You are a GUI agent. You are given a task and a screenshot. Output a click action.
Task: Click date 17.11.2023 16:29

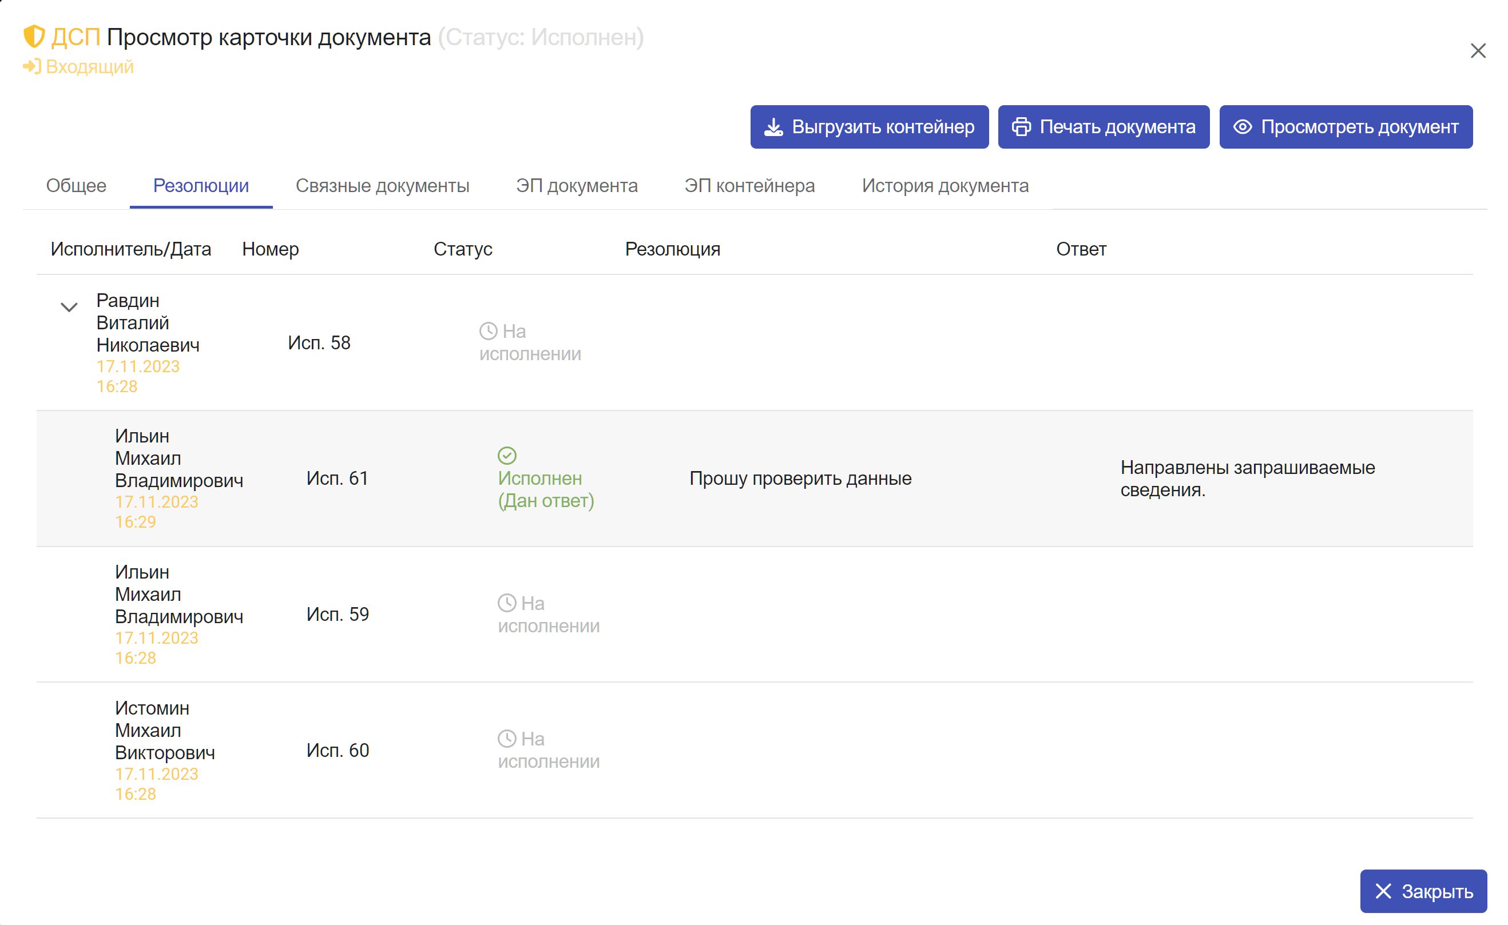pos(157,512)
